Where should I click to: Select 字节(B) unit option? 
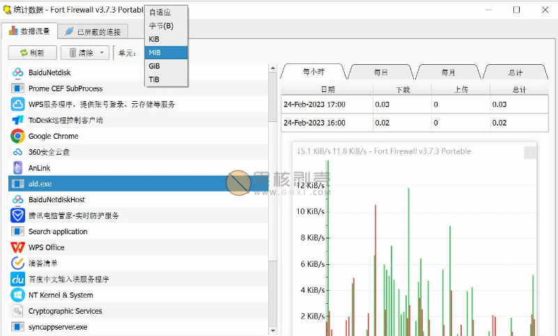(166, 26)
